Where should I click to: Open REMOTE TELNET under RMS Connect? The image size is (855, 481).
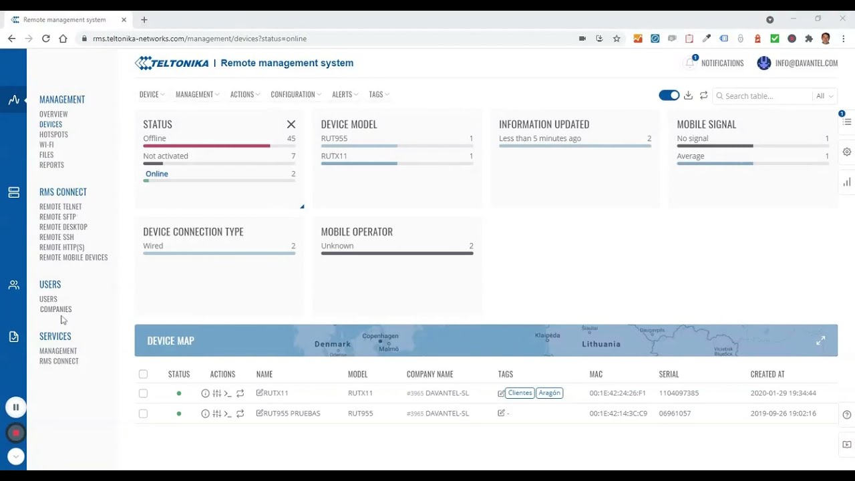click(61, 207)
